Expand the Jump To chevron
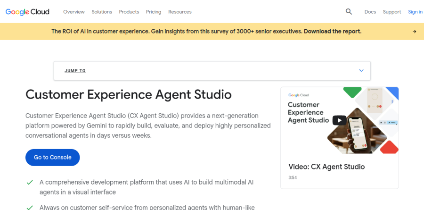The height and width of the screenshot is (210, 424). [x=361, y=70]
